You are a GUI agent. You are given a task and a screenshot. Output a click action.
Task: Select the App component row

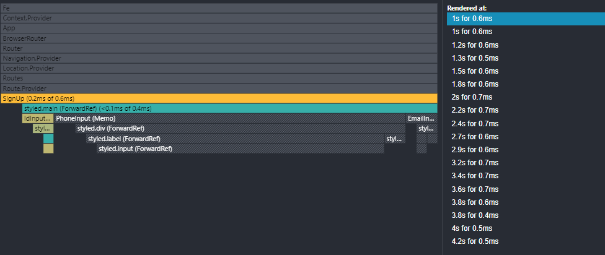coord(219,28)
